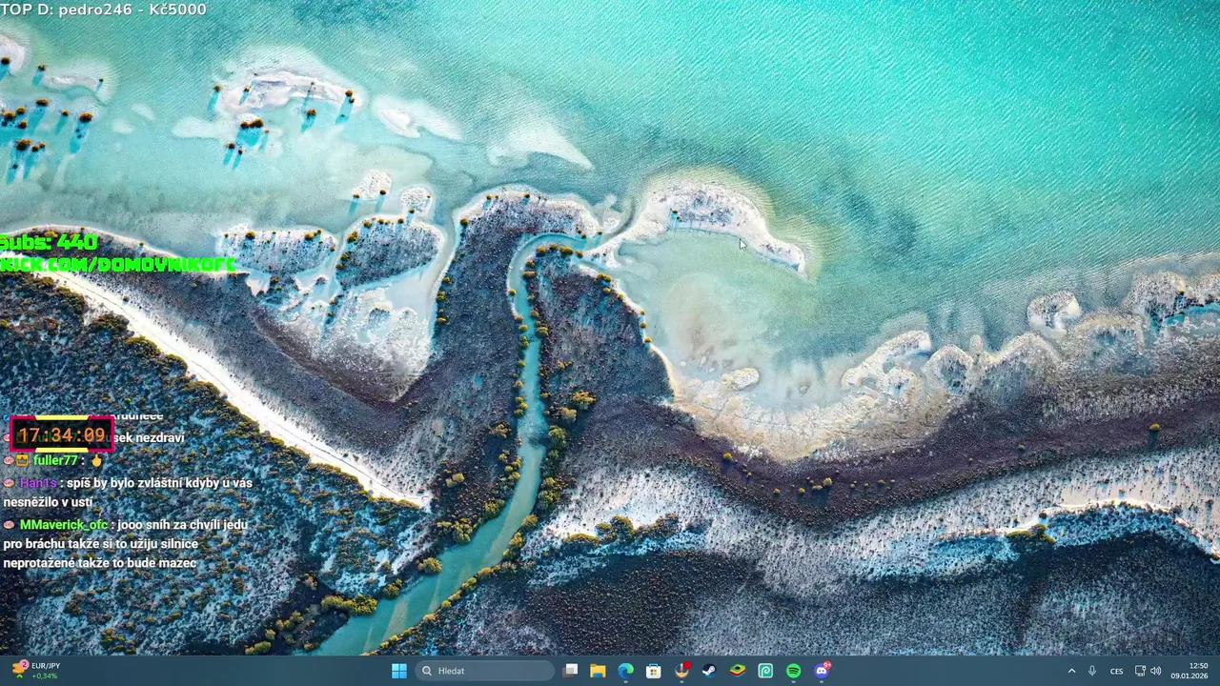1220x686 pixels.
Task: Switch the CES keyboard language indicator
Action: (1116, 671)
